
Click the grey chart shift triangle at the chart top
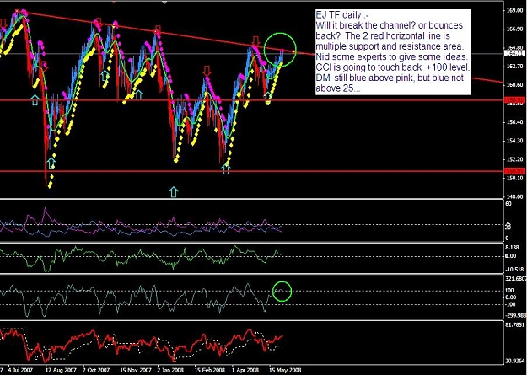tap(164, 3)
